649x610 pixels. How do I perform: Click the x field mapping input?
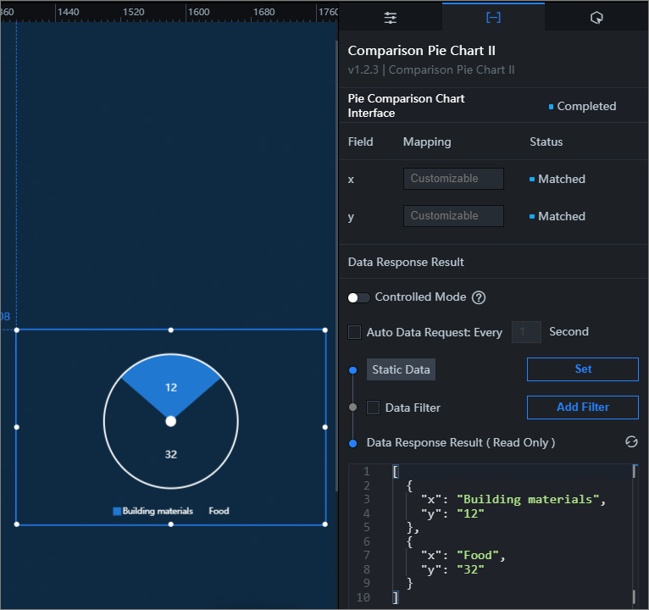coord(453,179)
